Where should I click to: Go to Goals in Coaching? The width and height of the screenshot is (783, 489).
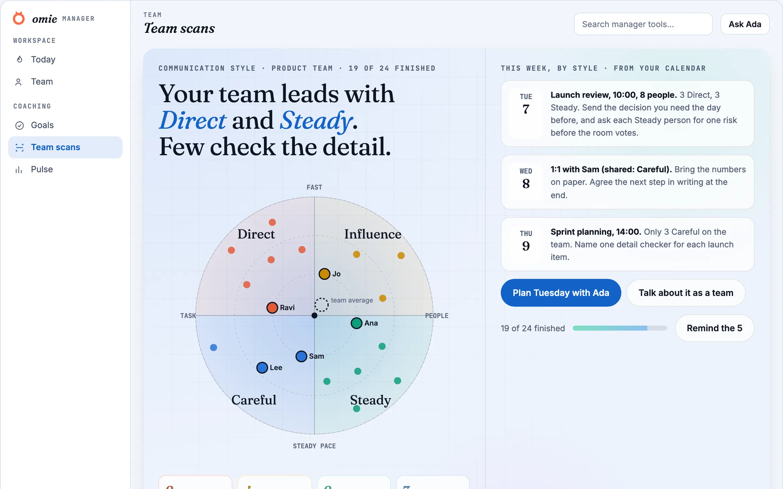pyautogui.click(x=65, y=125)
